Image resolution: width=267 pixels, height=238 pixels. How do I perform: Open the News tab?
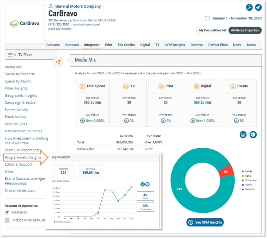tap(237, 45)
